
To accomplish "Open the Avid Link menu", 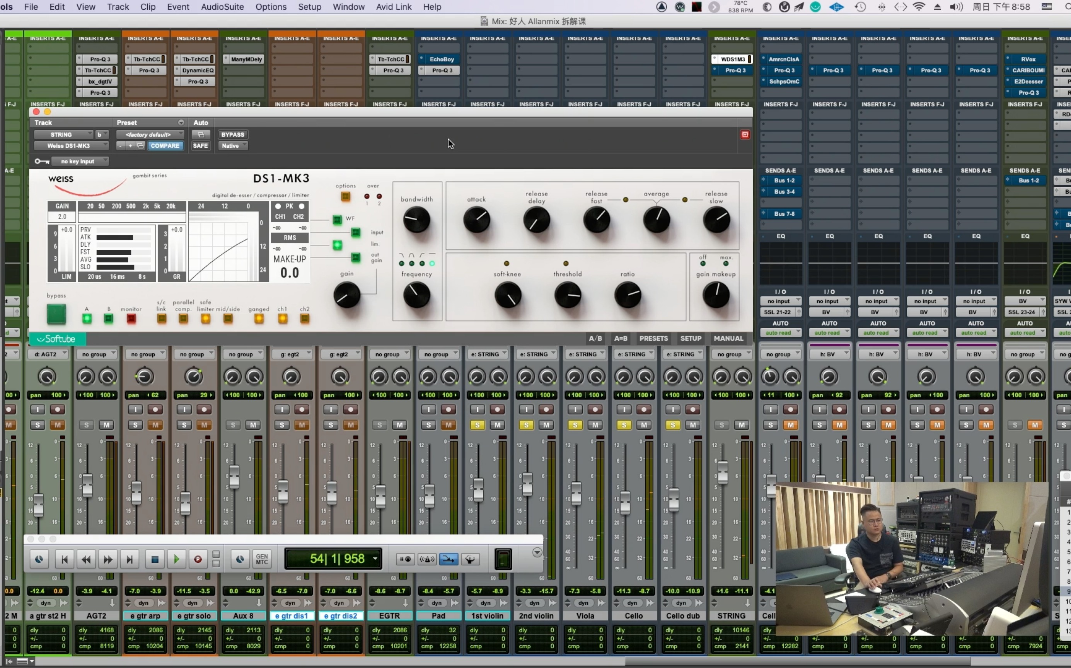I will [x=394, y=7].
